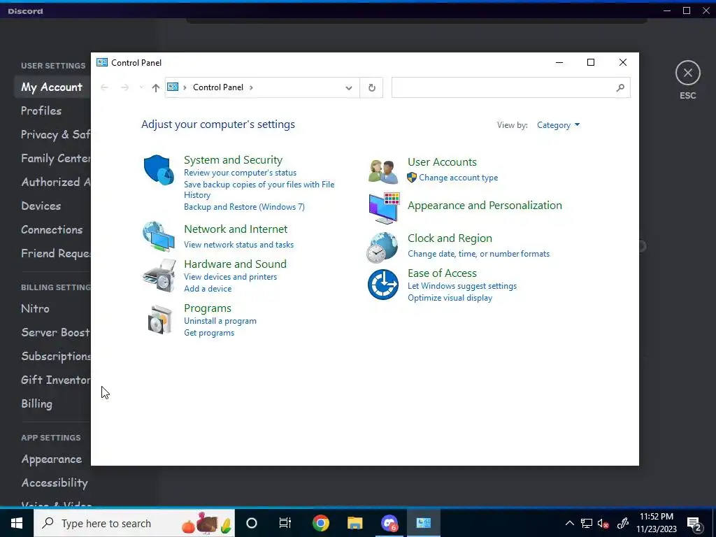Click Get programs link

[x=209, y=333]
